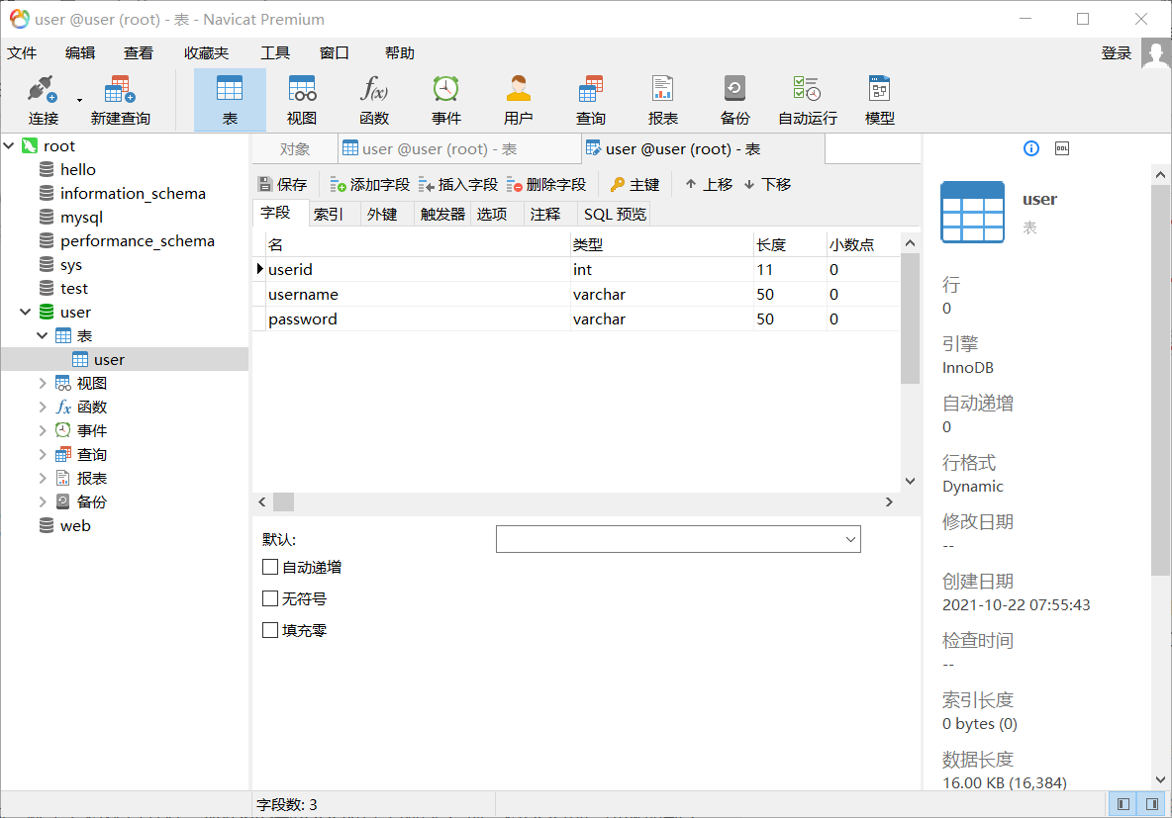1172x818 pixels.
Task: Open the 工具 menu
Action: [275, 53]
